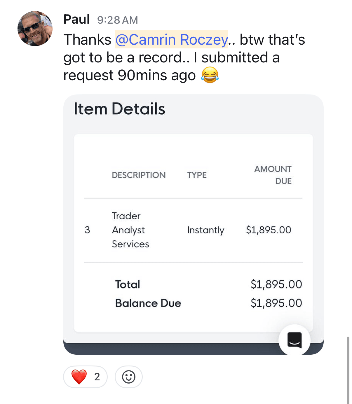Open the @Camrin Roczey mention
The height and width of the screenshot is (404, 352).
171,40
